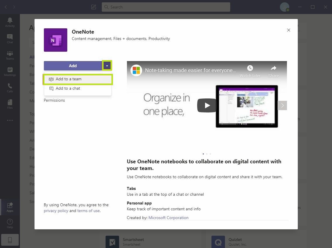Screen dimensions: 332x248
Task: Click the Permissions label
Action: tap(54, 100)
